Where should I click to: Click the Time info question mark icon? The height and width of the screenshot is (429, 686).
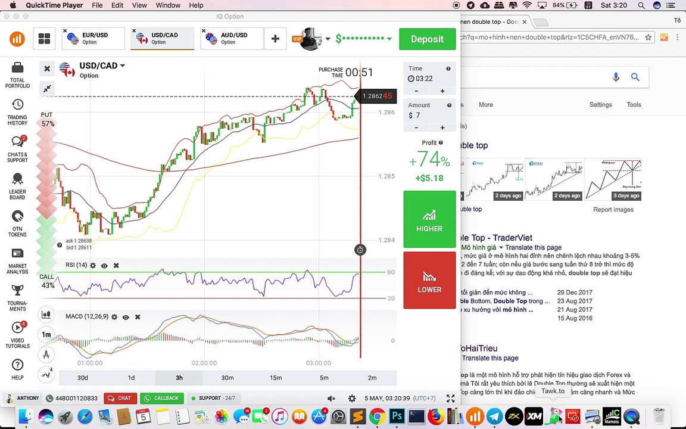coord(448,69)
